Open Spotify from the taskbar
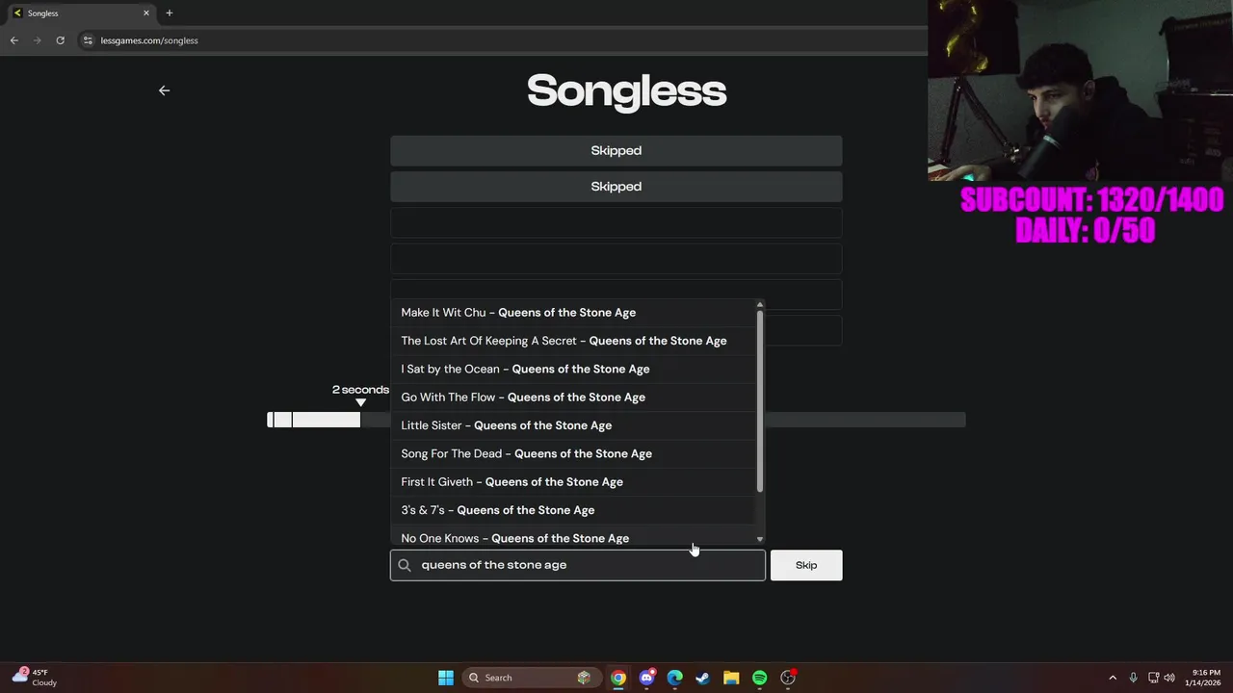 click(x=760, y=678)
